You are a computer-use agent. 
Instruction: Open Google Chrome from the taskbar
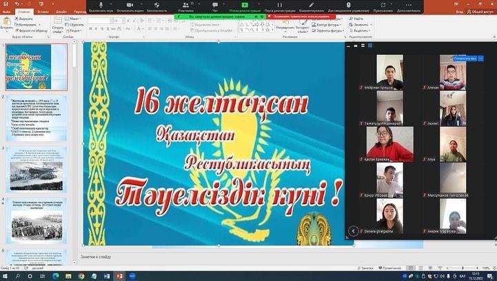click(81, 276)
